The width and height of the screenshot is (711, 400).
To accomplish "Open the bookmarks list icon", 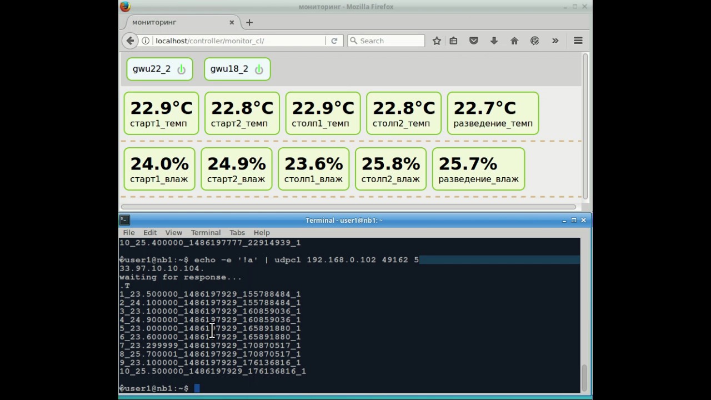I will 453,41.
